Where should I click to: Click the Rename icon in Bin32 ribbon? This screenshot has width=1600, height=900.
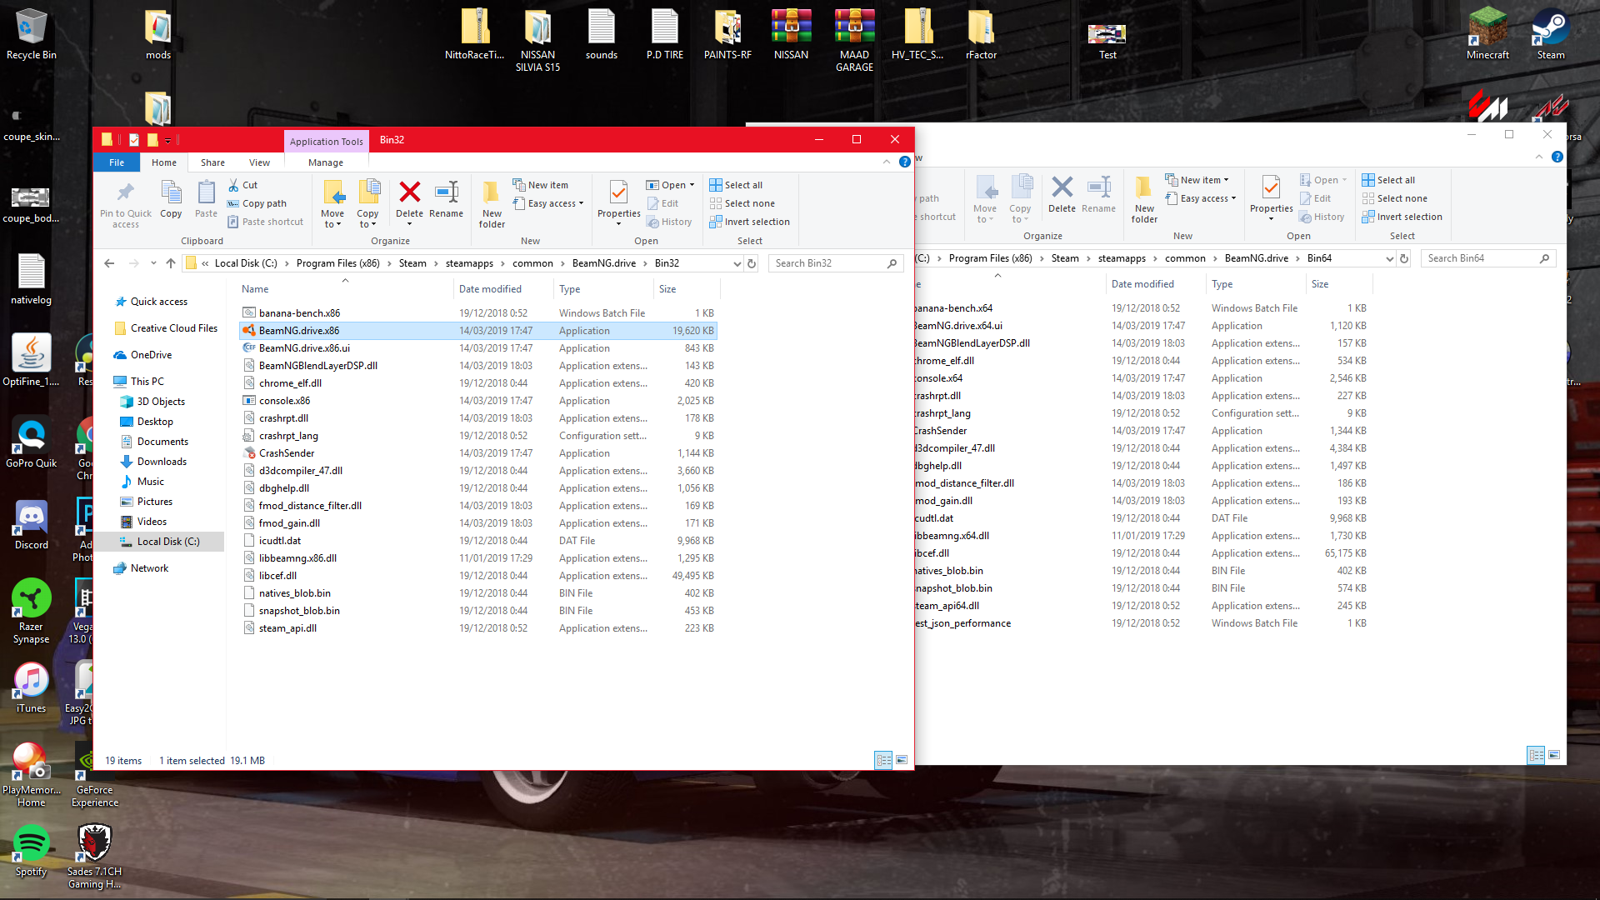click(446, 193)
